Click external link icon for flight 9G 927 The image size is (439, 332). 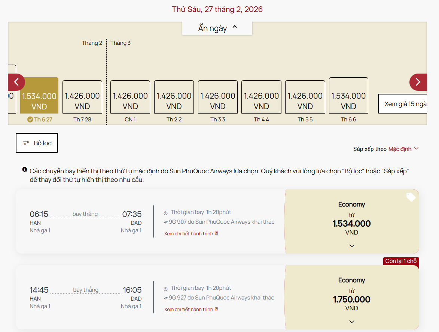(216, 309)
